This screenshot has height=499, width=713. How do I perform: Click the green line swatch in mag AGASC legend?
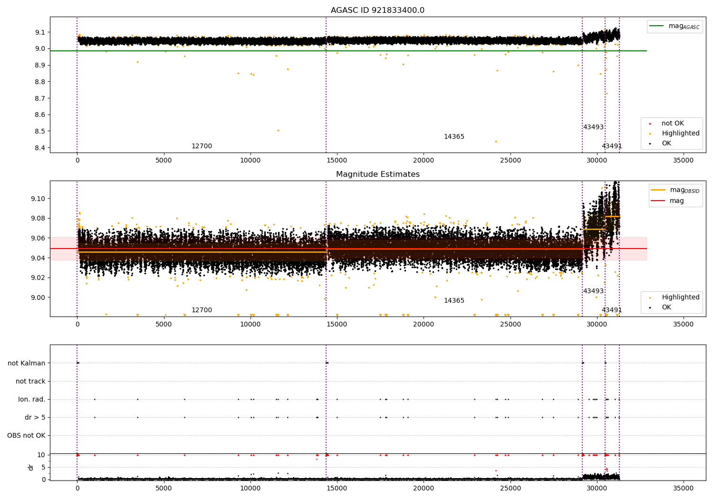coord(656,26)
